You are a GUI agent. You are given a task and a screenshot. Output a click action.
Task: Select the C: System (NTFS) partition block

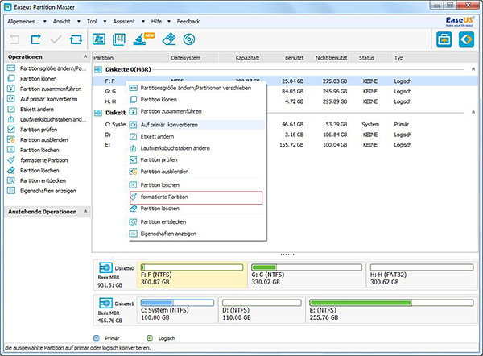coord(177,310)
